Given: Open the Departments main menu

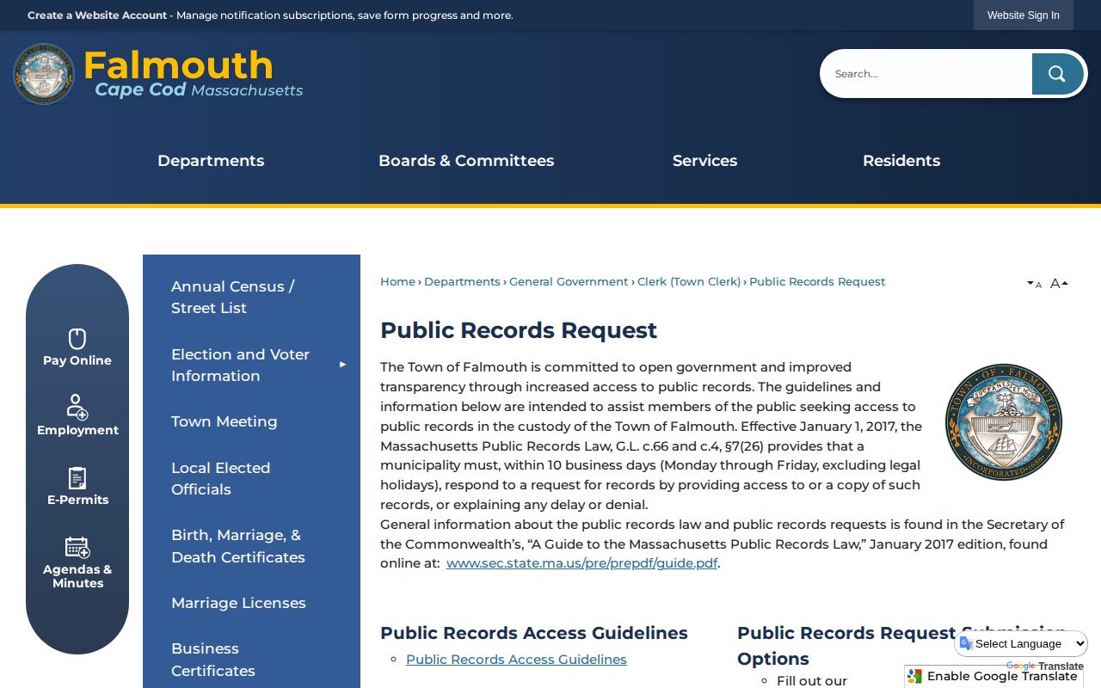Looking at the screenshot, I should (x=211, y=161).
